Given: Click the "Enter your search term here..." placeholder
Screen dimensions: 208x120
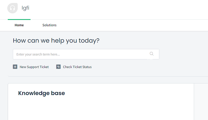Looking at the screenshot, I should pyautogui.click(x=38, y=54).
